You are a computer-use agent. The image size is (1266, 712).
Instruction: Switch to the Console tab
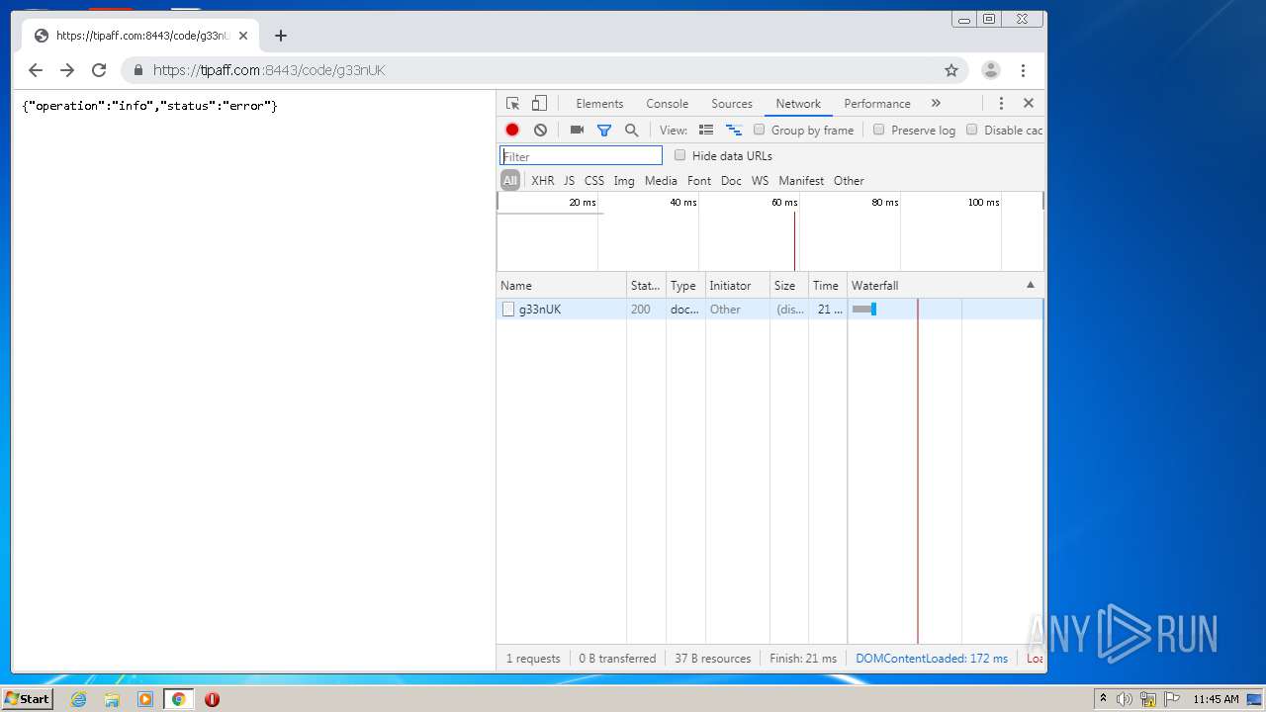(x=668, y=103)
